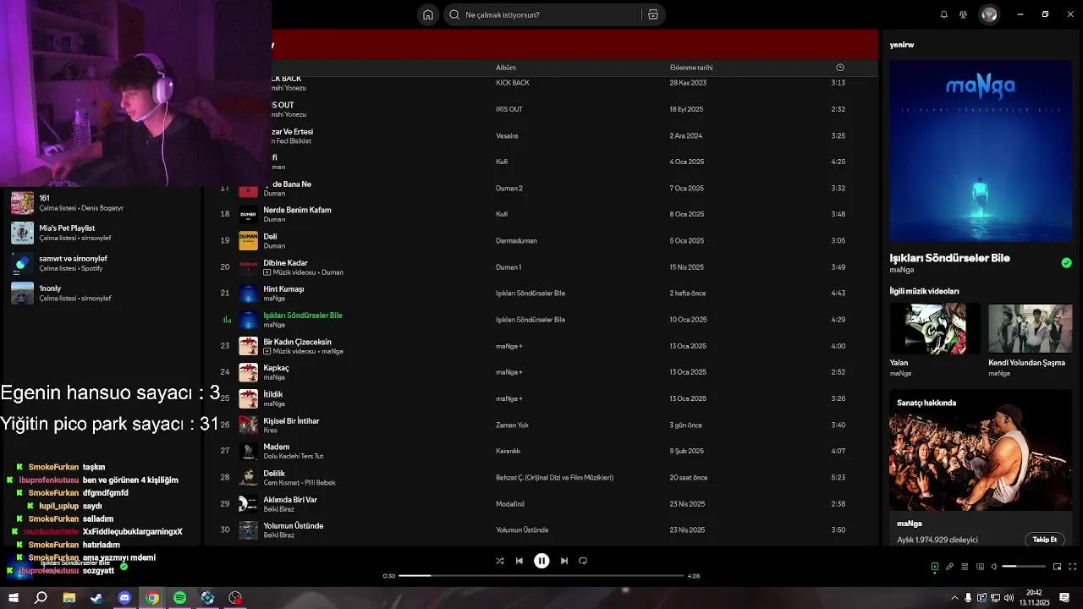1083x609 pixels.
Task: Open Kendi Yolundan Şaşma video thumbnail
Action: [1031, 328]
